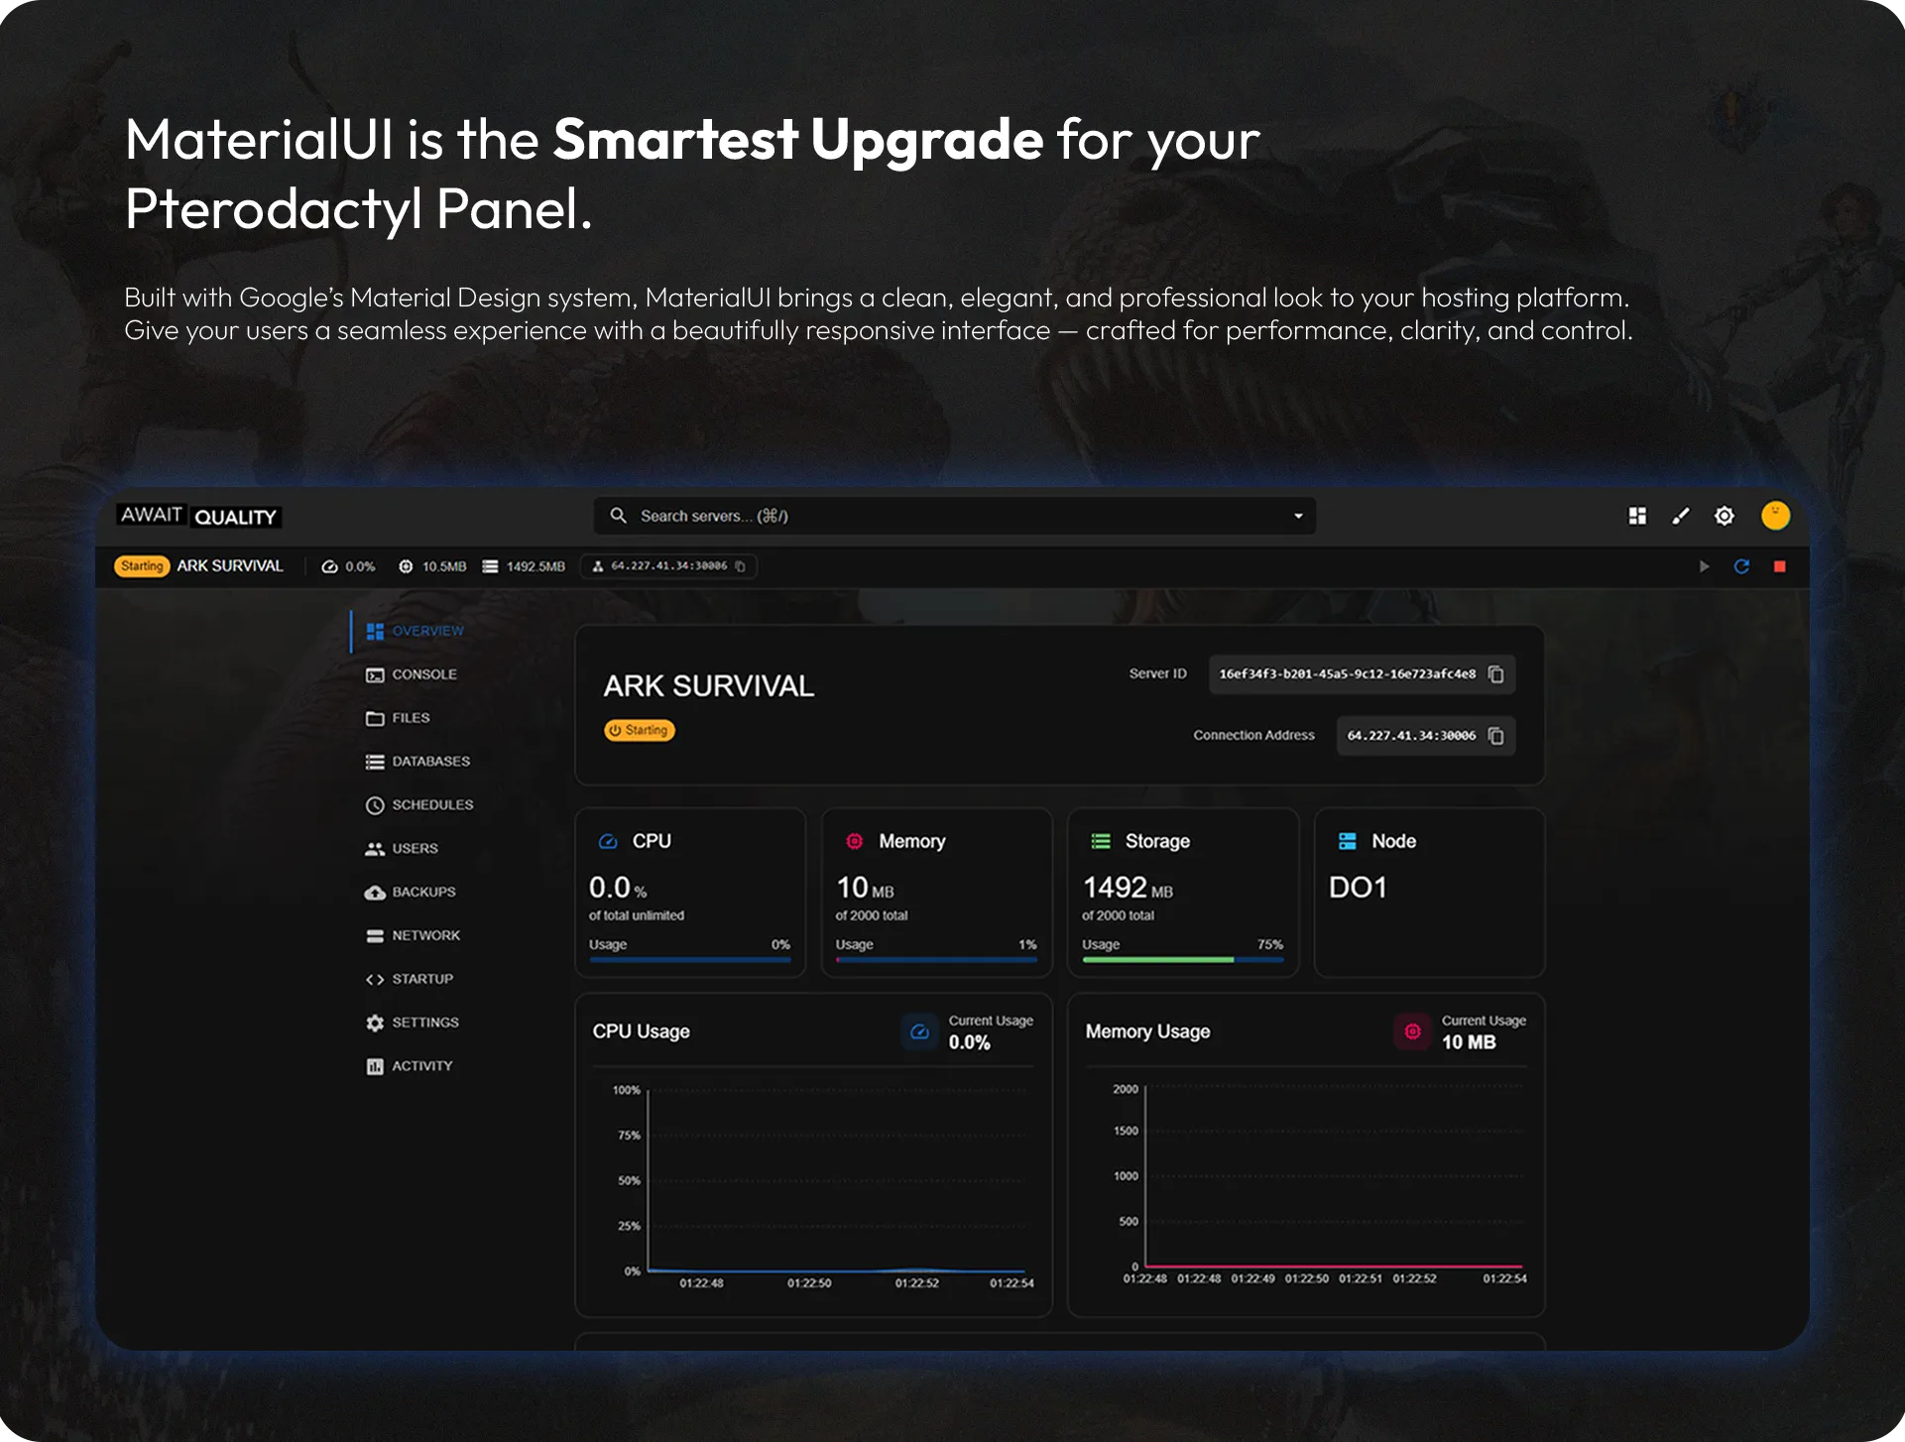Click the Storage usage progress bar
This screenshot has width=1905, height=1442.
click(x=1182, y=960)
